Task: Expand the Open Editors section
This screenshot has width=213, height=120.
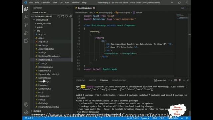Action: (40, 13)
